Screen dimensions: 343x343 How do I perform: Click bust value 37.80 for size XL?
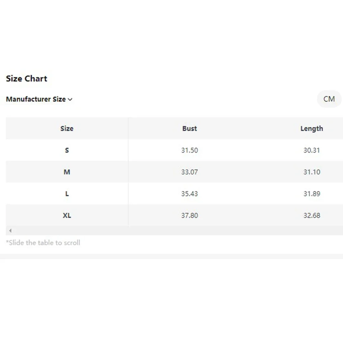tap(190, 215)
